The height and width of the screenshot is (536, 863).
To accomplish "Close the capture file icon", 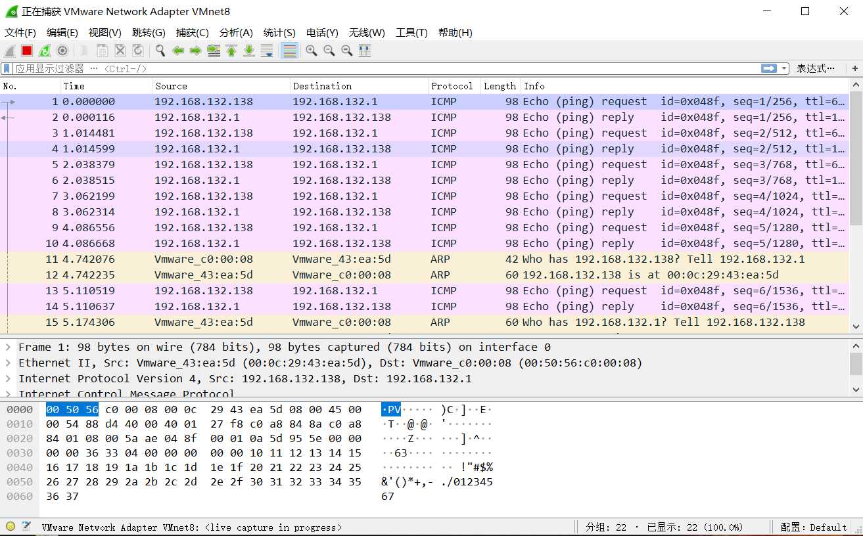I will click(x=120, y=51).
